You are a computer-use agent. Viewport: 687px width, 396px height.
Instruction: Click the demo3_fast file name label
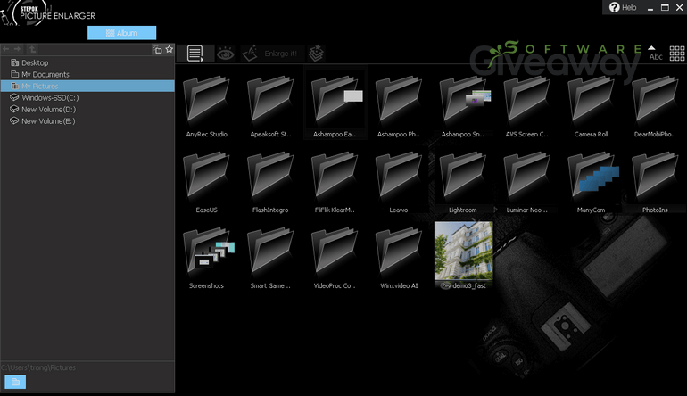point(468,285)
